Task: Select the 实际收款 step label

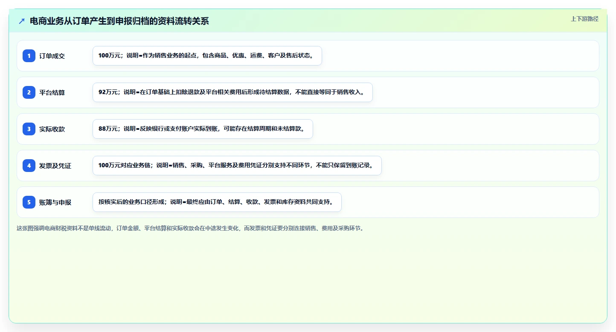Action: click(x=52, y=129)
